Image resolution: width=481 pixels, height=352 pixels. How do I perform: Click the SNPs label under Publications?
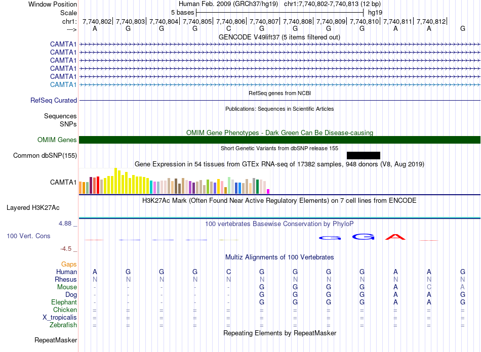point(68,124)
